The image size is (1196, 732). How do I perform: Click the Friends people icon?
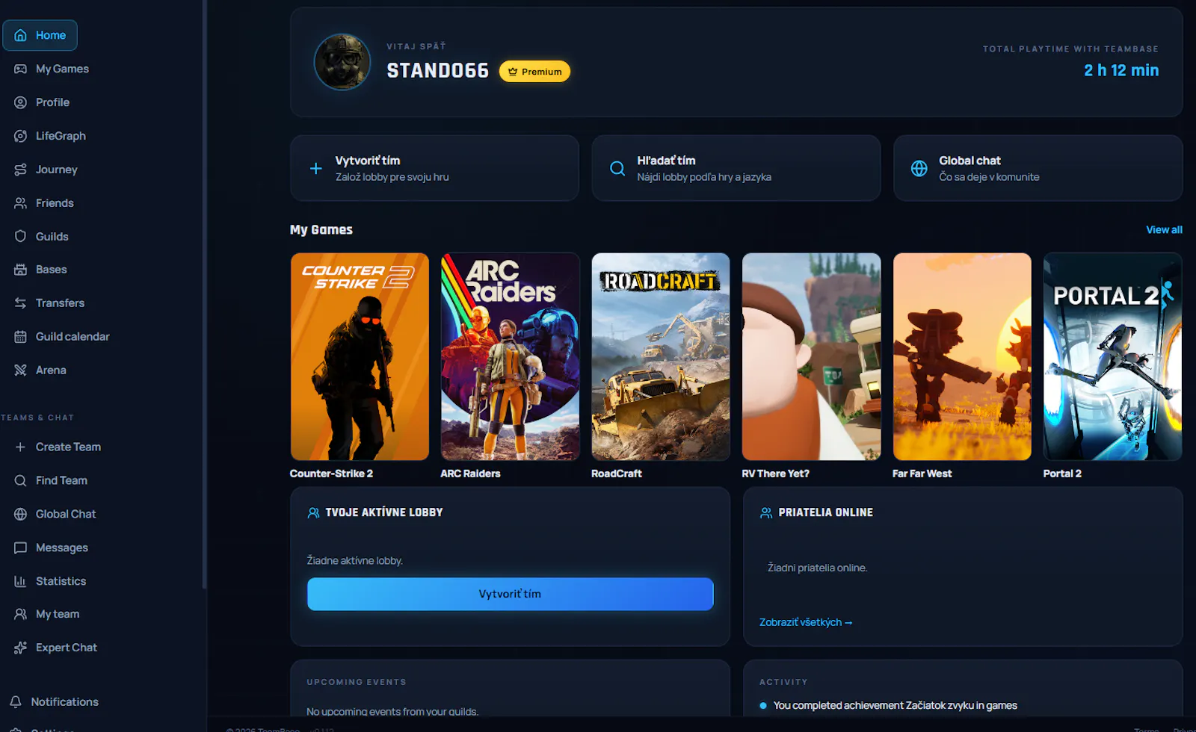click(20, 203)
